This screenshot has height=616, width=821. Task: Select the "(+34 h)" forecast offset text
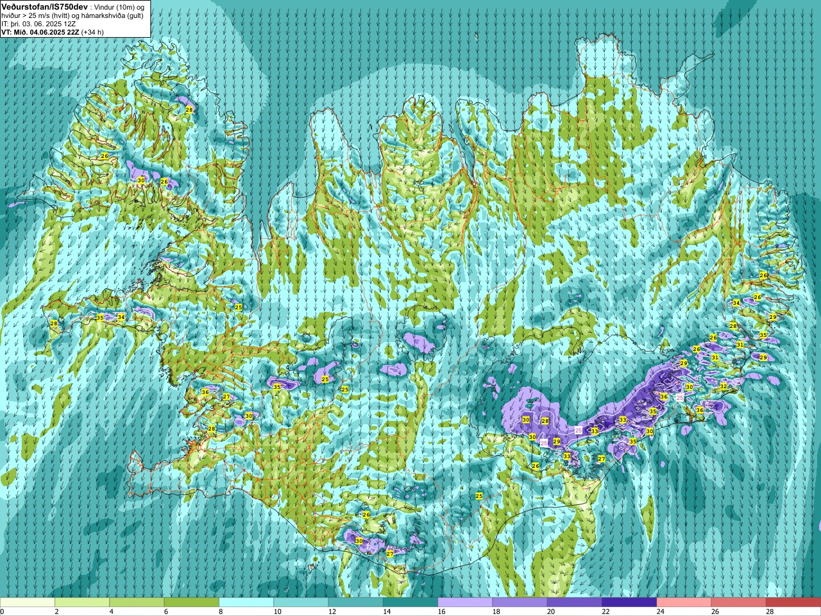(x=93, y=32)
